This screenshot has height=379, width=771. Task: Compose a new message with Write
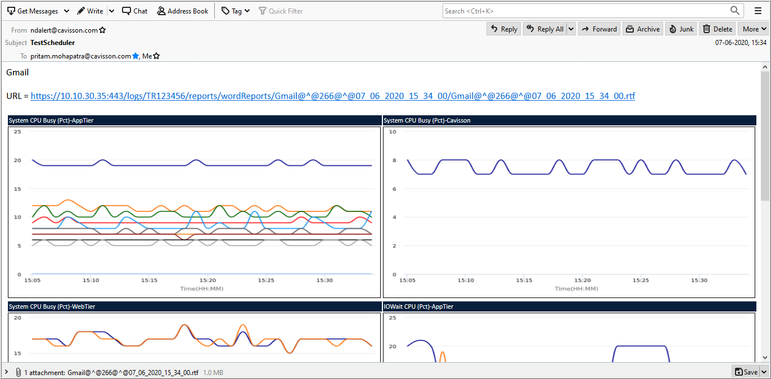tap(90, 11)
